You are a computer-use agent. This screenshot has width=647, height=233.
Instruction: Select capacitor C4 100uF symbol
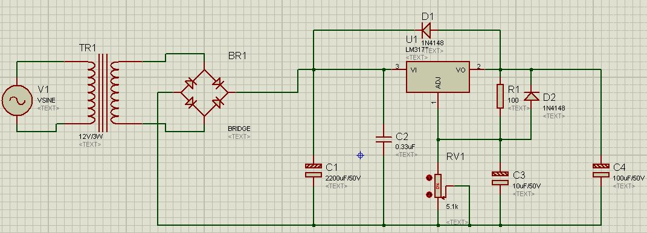(600, 170)
